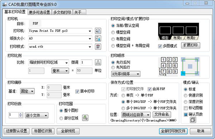Screen dimensions: 215x139
Task: Toggle the 多图模式 checkbox
Action: coord(167,46)
